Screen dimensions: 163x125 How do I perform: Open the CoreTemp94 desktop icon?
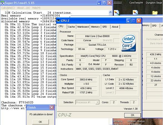click(136, 12)
